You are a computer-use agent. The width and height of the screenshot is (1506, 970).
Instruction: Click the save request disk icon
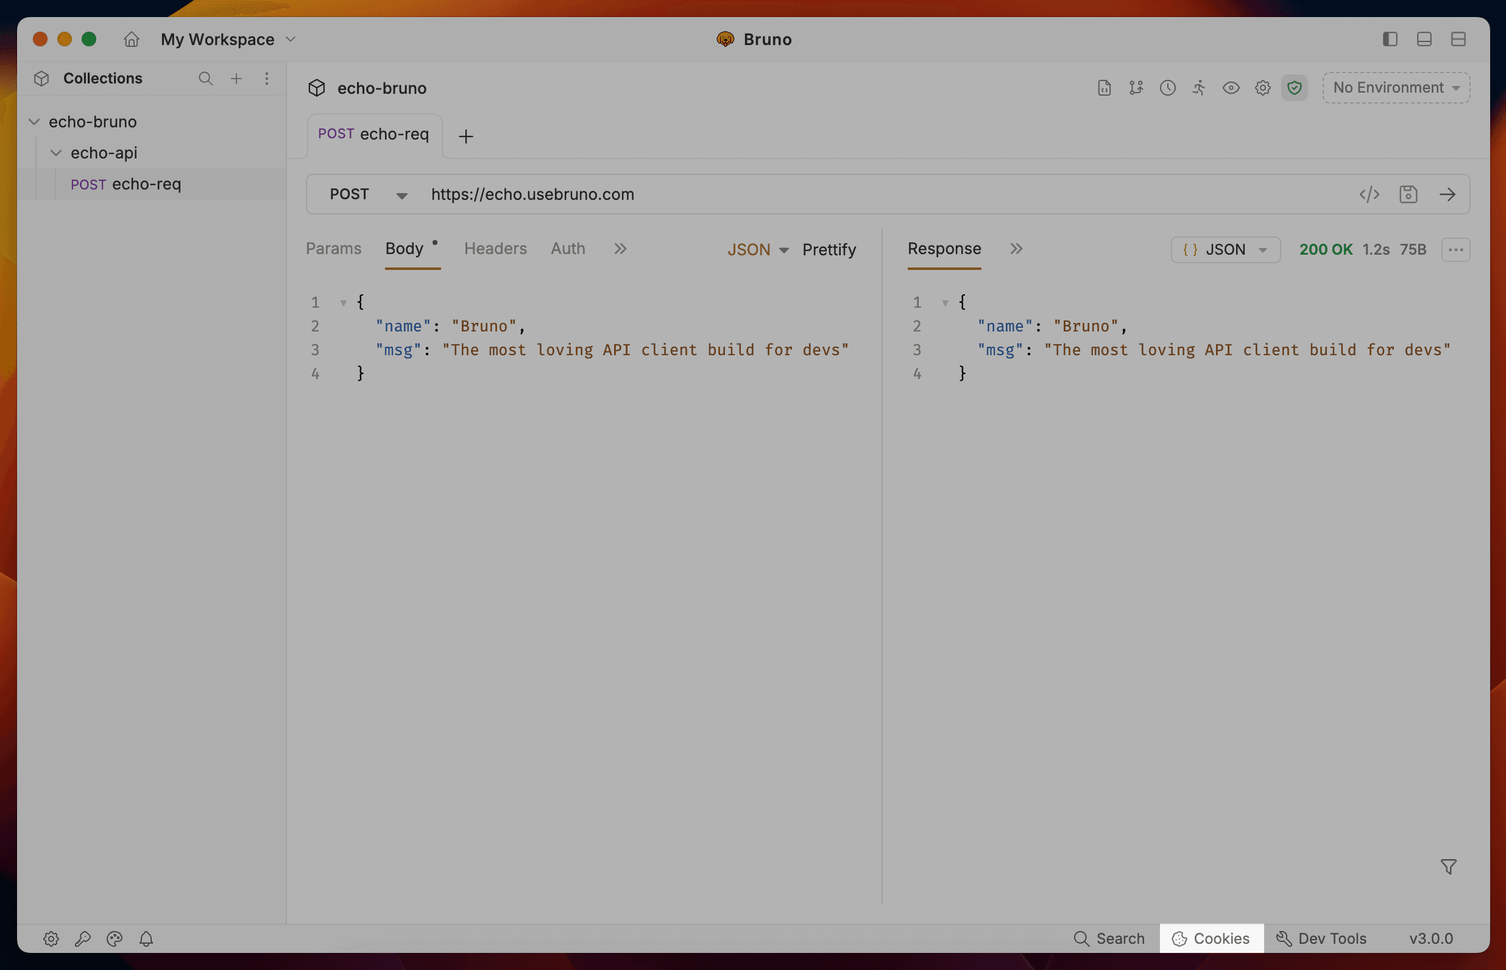tap(1408, 194)
